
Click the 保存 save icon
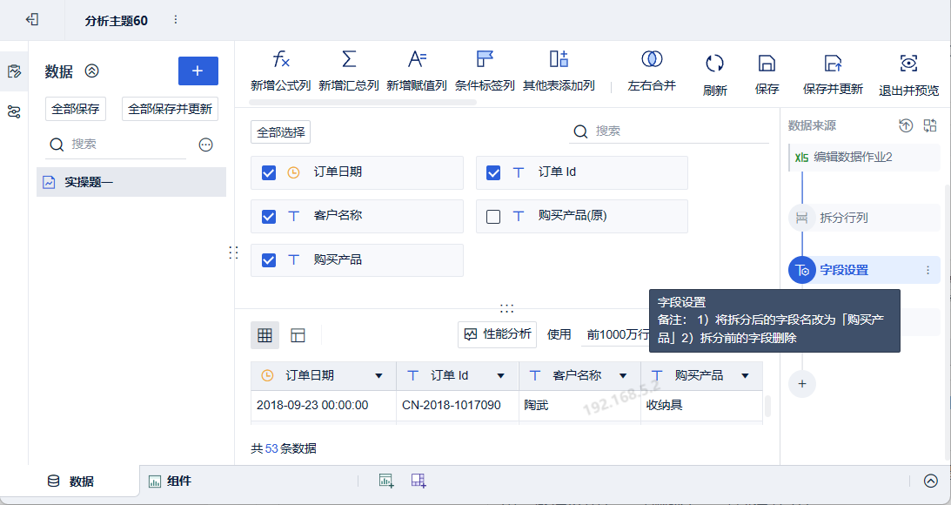coord(767,63)
